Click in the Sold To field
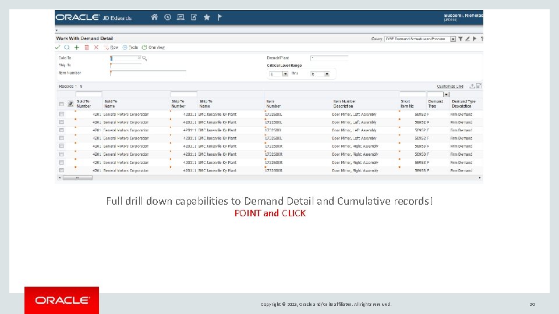This screenshot has width=559, height=314. point(126,58)
